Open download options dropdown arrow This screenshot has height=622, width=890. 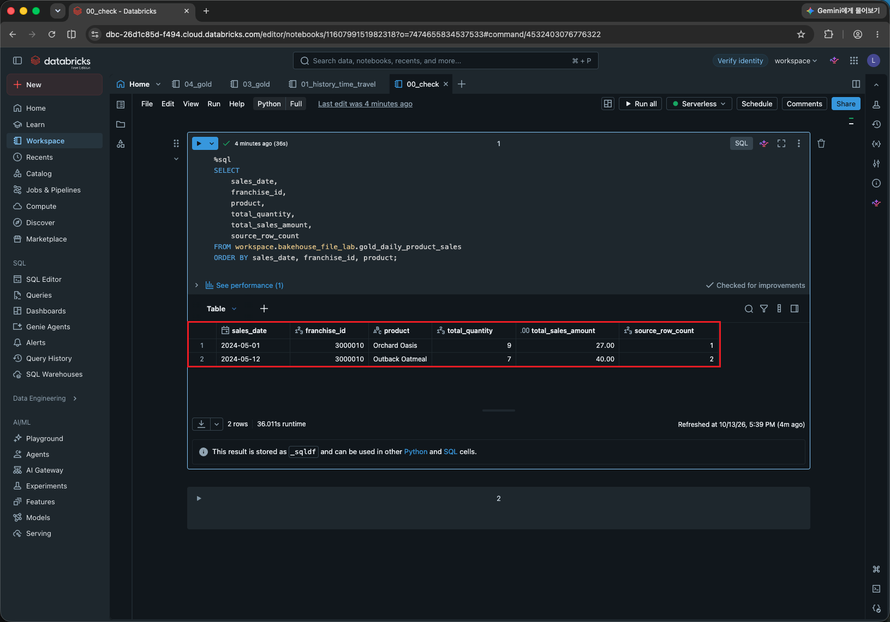(x=217, y=424)
